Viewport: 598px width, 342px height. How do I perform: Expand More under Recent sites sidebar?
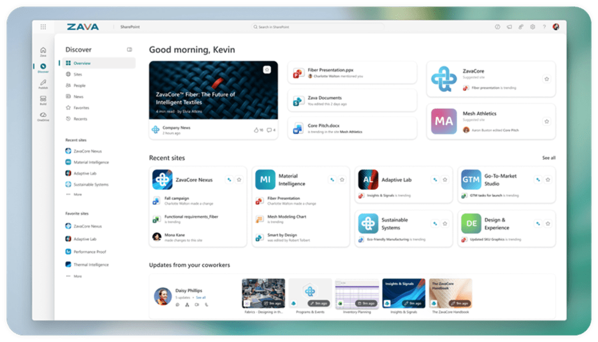coord(77,195)
